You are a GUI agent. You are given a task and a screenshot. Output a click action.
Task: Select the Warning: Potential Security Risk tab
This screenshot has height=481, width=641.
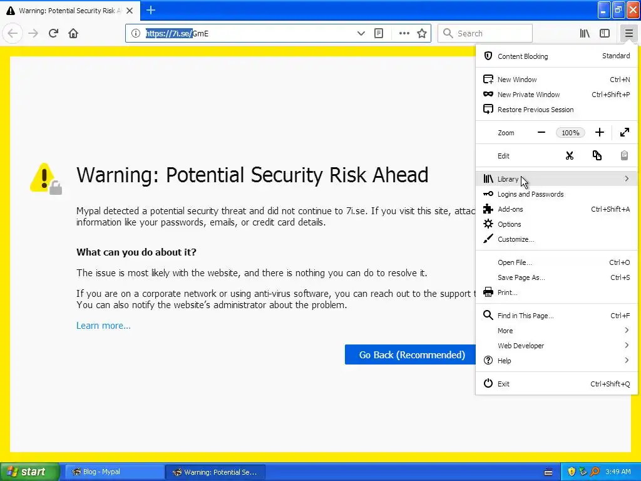click(x=70, y=11)
